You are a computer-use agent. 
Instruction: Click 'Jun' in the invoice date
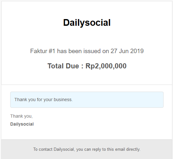(x=124, y=51)
